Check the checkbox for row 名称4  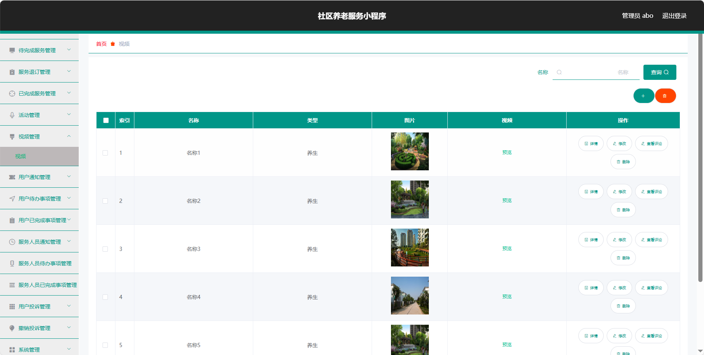tap(105, 297)
